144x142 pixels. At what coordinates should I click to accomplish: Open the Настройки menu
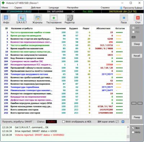[x=72, y=8]
